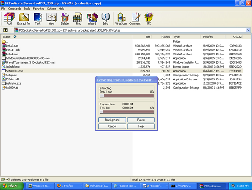The width and height of the screenshot is (252, 190).
Task: Open the address bar dropdown arrow
Action: point(248,30)
